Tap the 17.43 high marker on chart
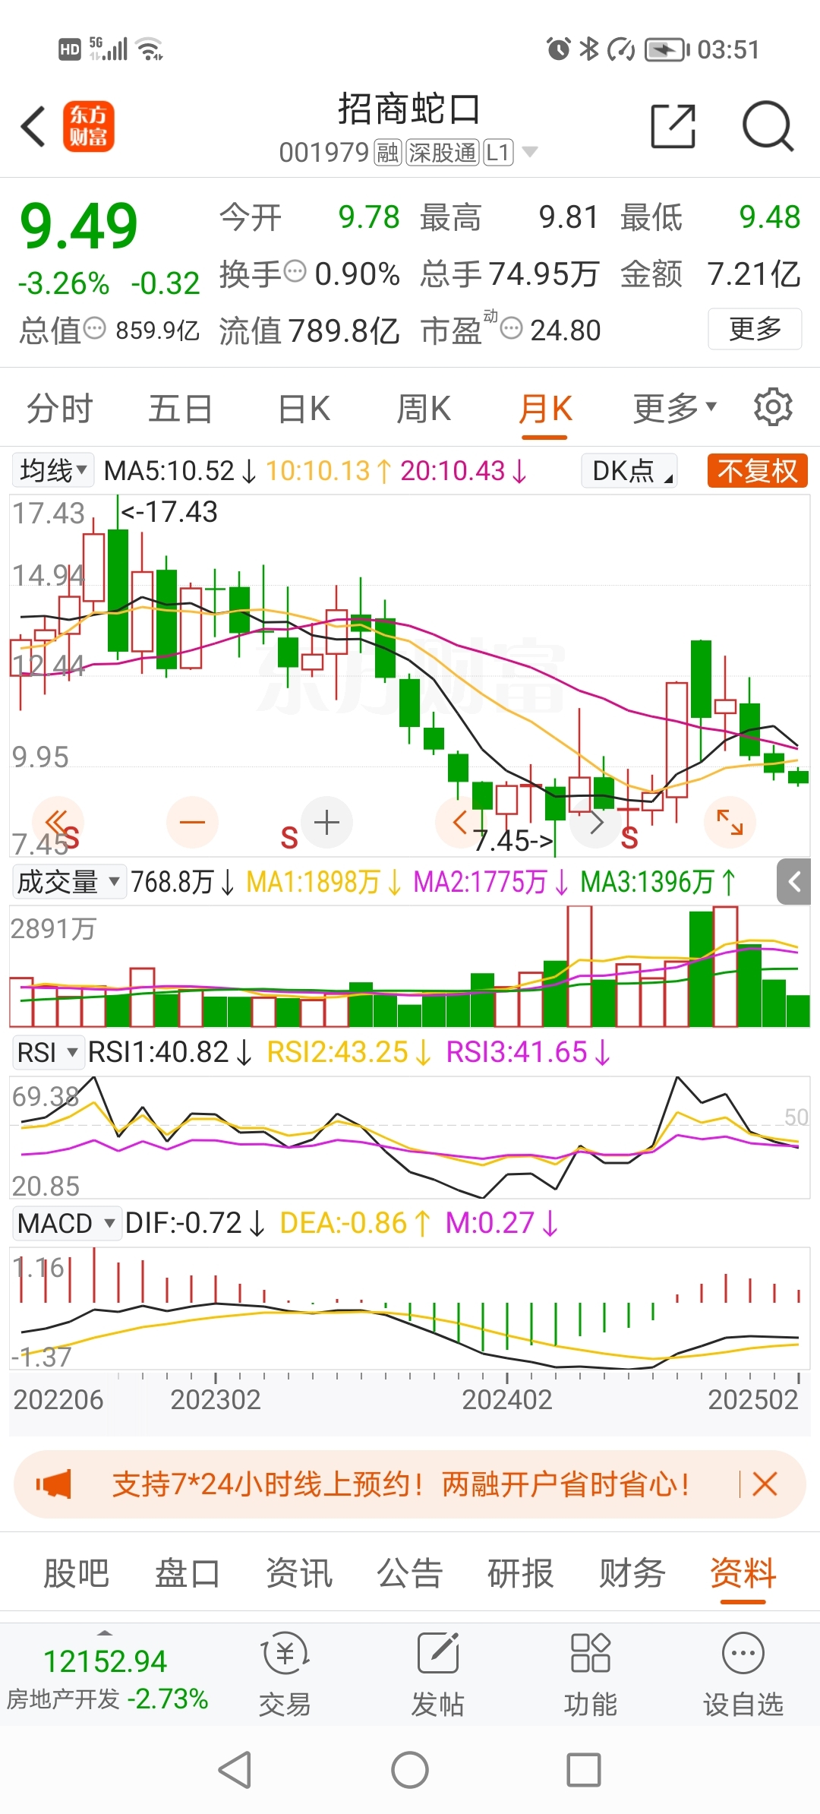The image size is (820, 1814). tap(169, 512)
